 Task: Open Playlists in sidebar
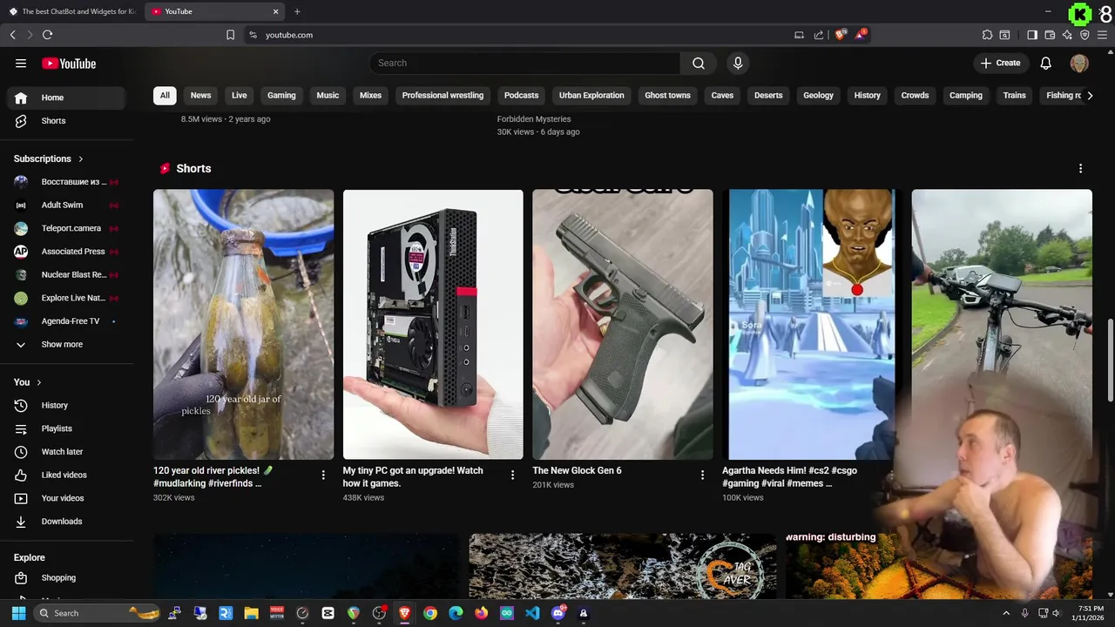click(67, 428)
